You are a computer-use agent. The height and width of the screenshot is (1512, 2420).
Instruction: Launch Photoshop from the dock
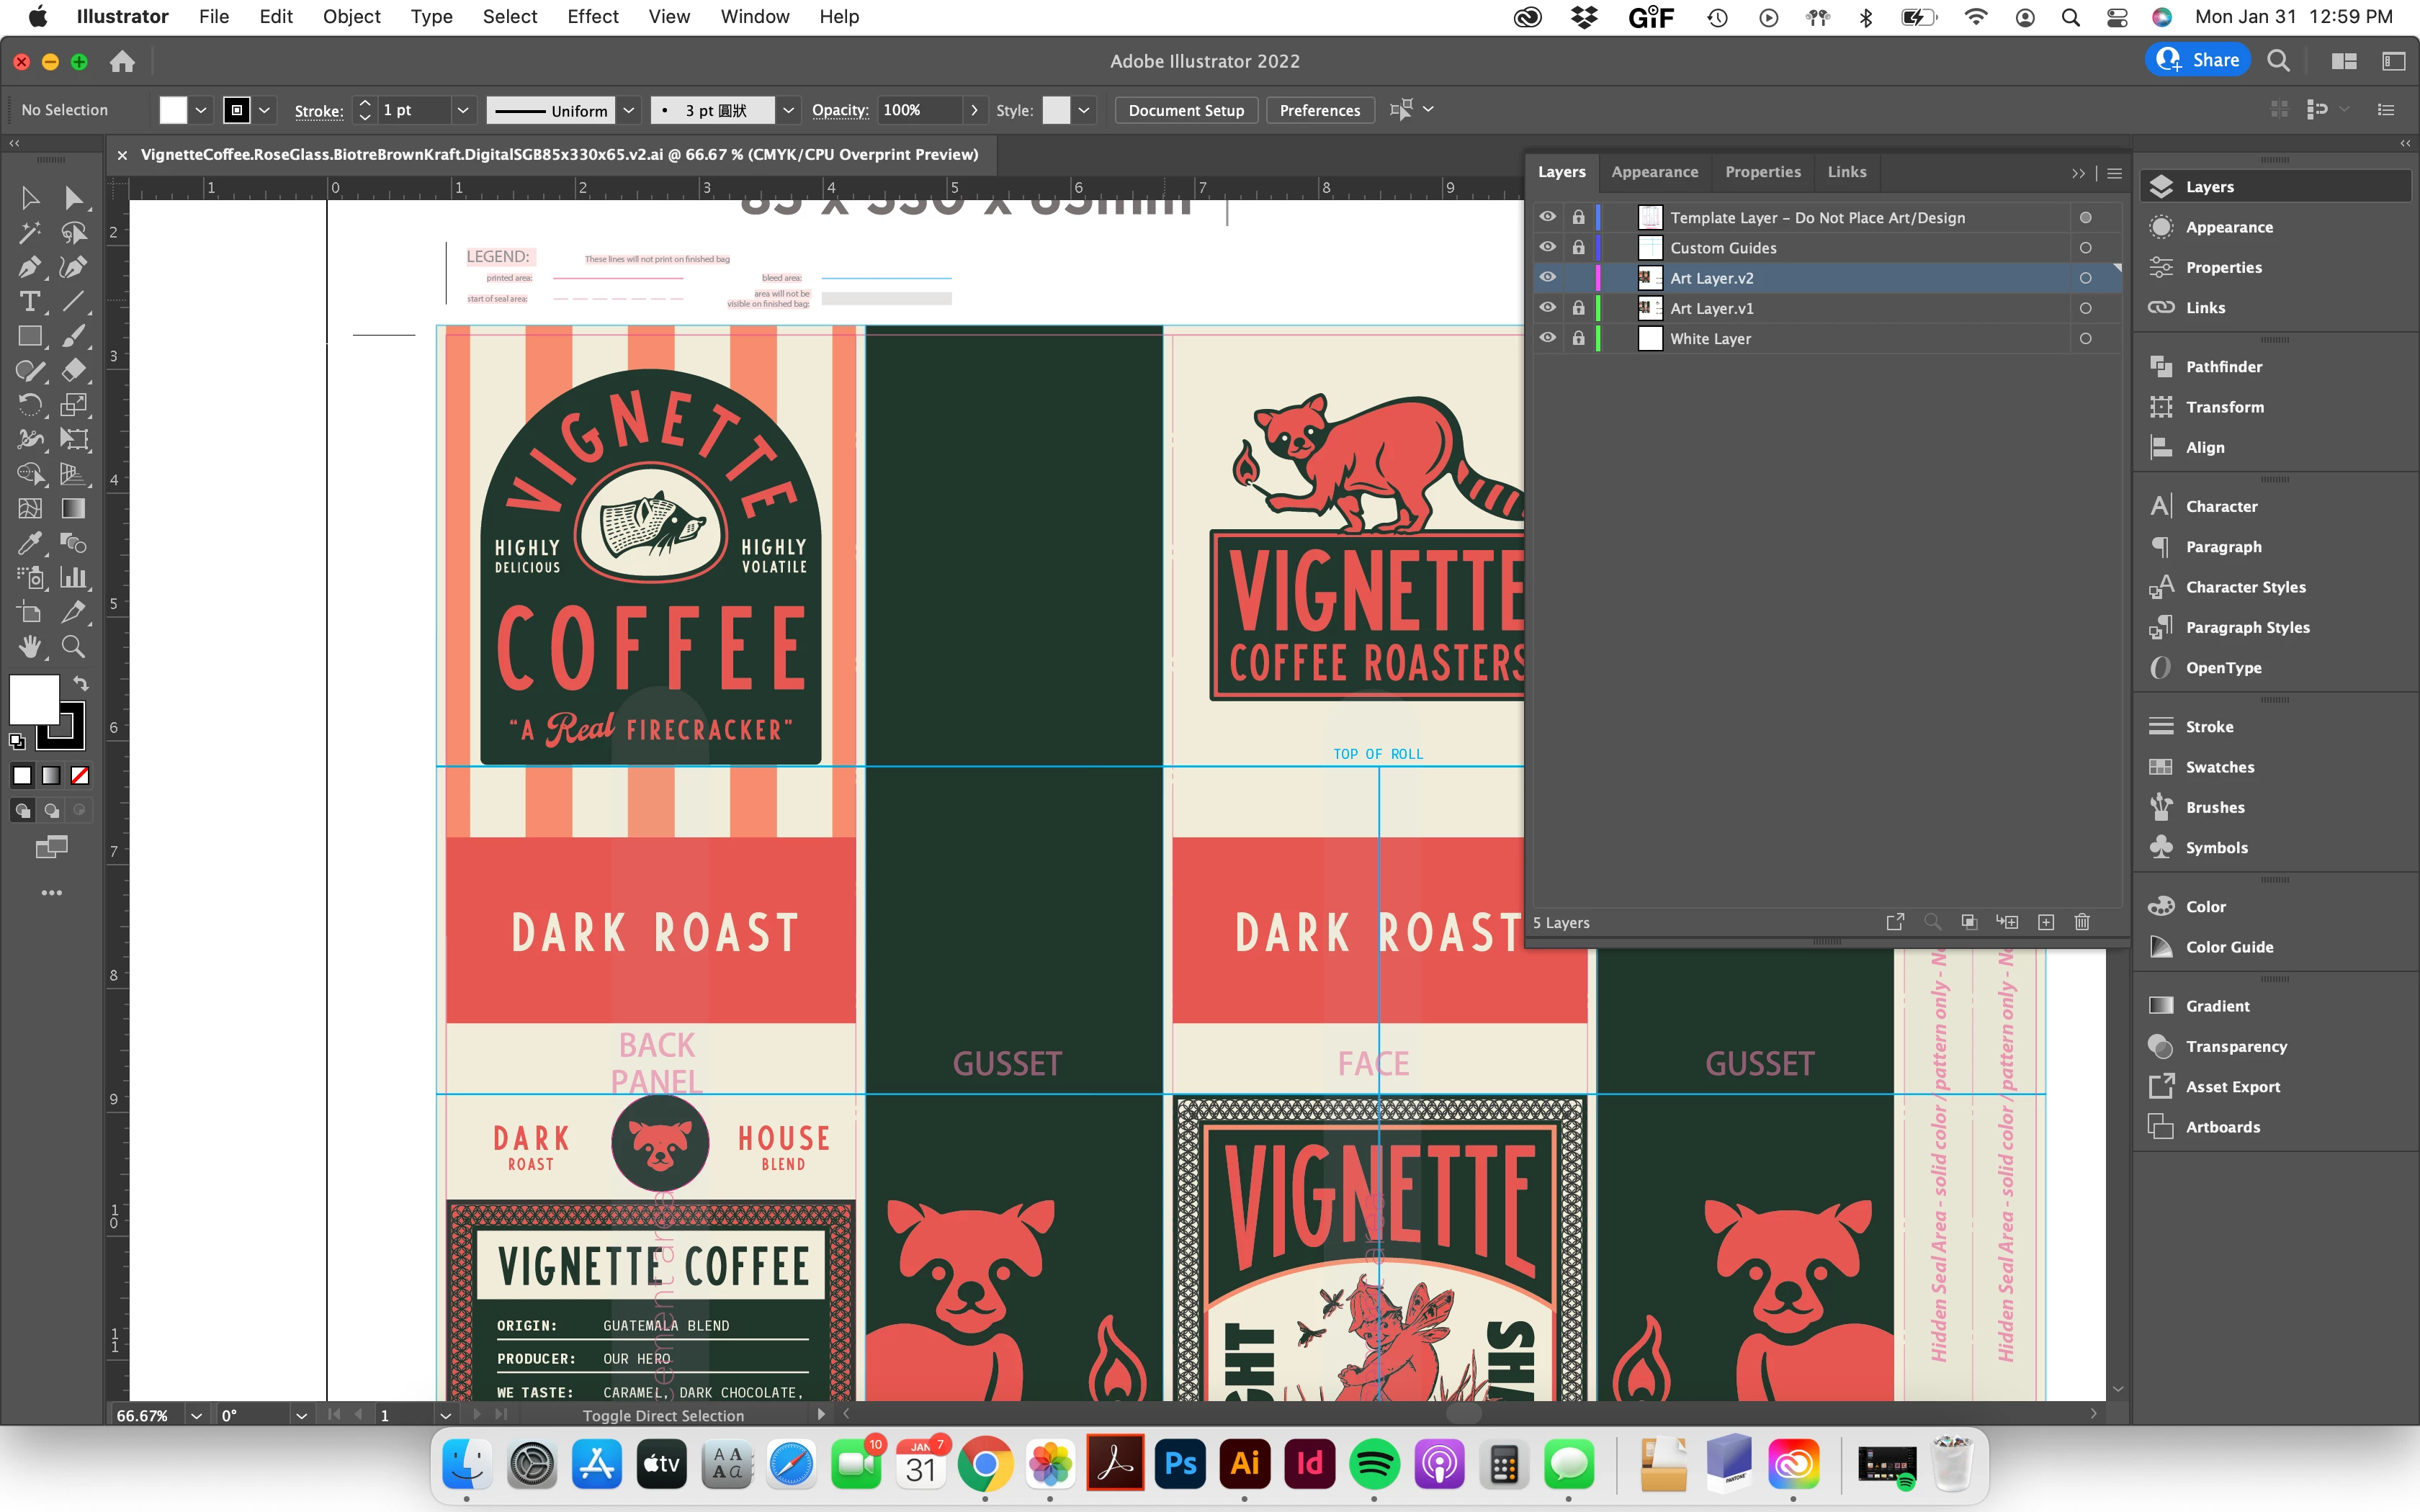click(1180, 1465)
